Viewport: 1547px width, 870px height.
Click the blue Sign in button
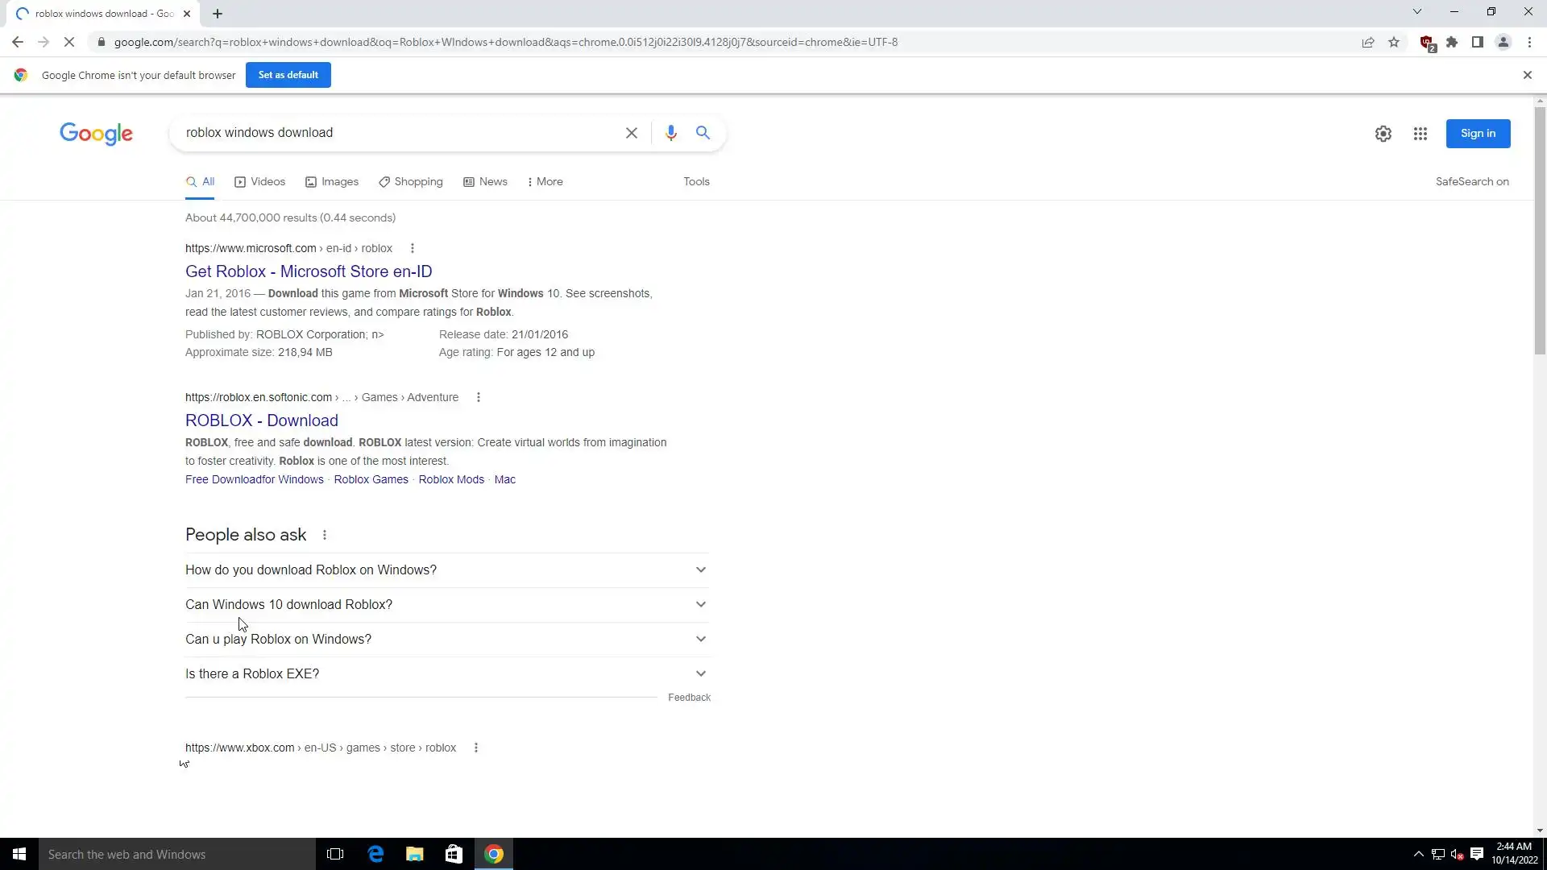(x=1477, y=134)
